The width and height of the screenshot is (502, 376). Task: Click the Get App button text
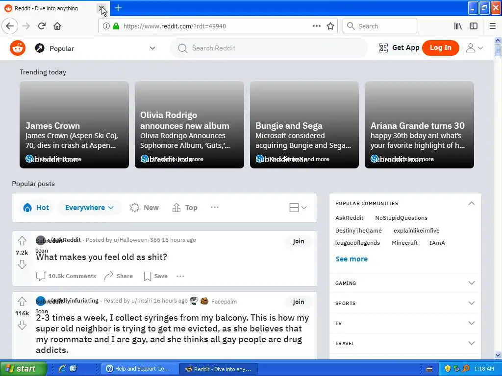[x=405, y=47]
